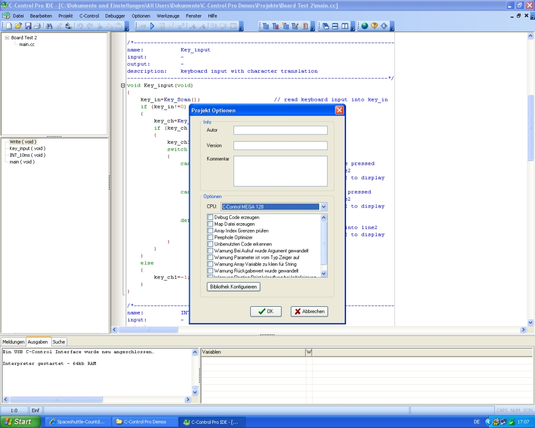Click the project edit pencil icon
Screen dimensions: 535x428
(x=295, y=26)
